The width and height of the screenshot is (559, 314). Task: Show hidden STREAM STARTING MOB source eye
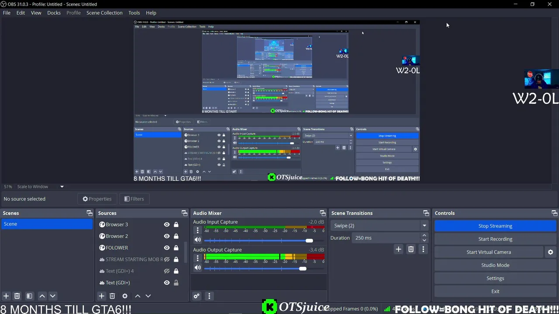(x=167, y=259)
